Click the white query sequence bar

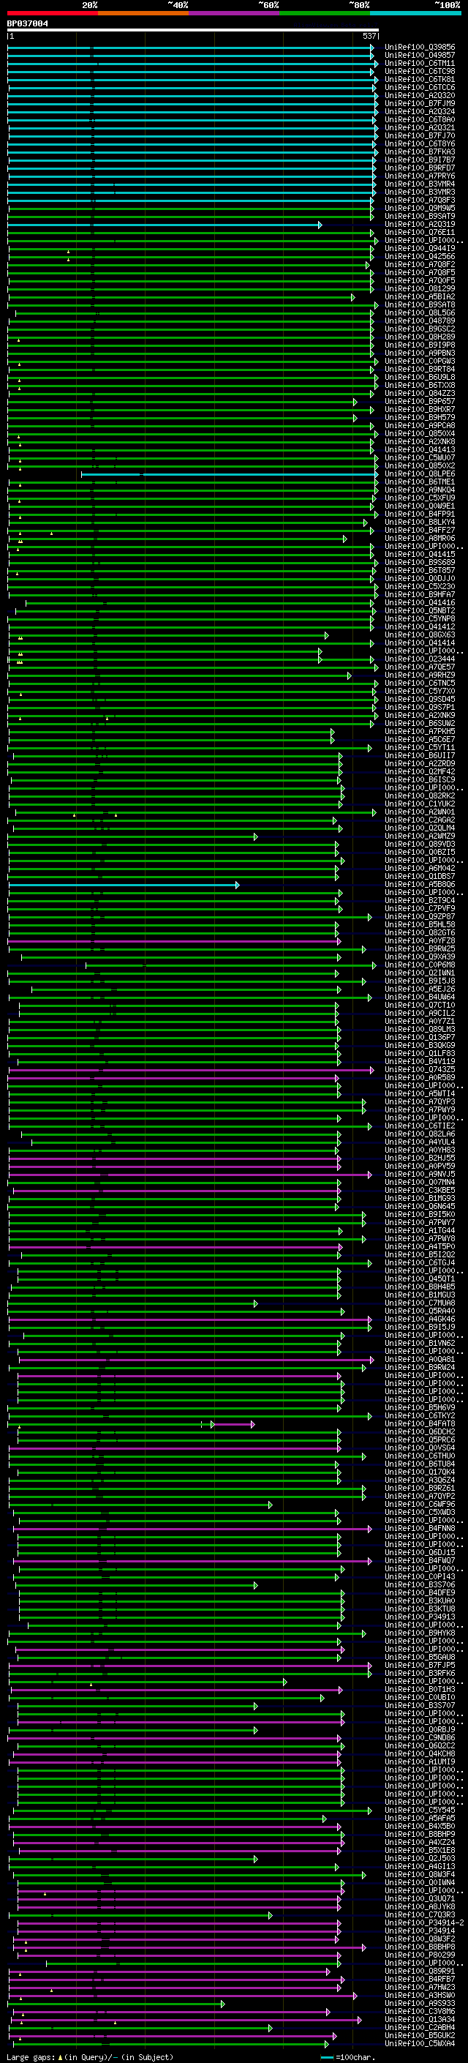(x=193, y=31)
